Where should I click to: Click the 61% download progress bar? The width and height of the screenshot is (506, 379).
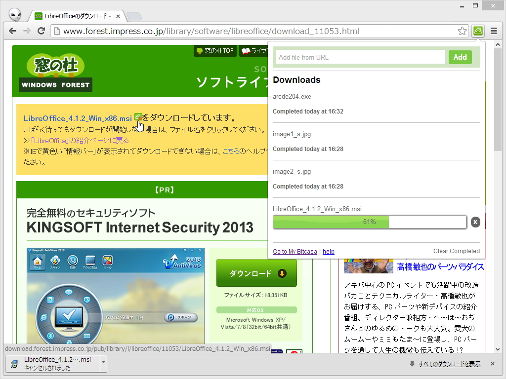[x=369, y=222]
